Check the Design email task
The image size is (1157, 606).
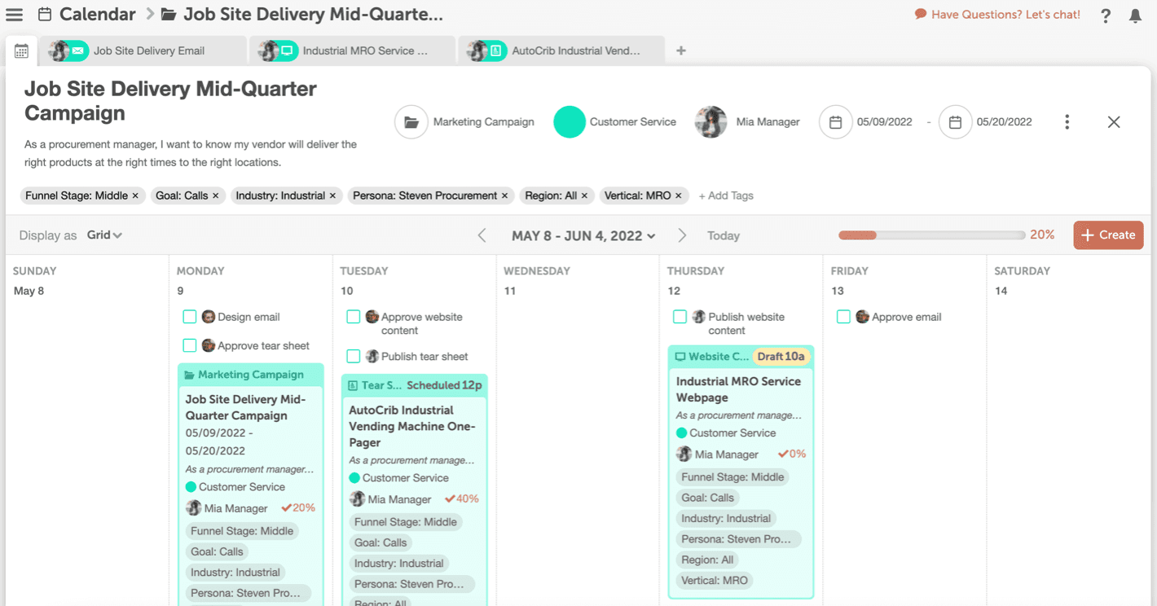[x=190, y=317]
